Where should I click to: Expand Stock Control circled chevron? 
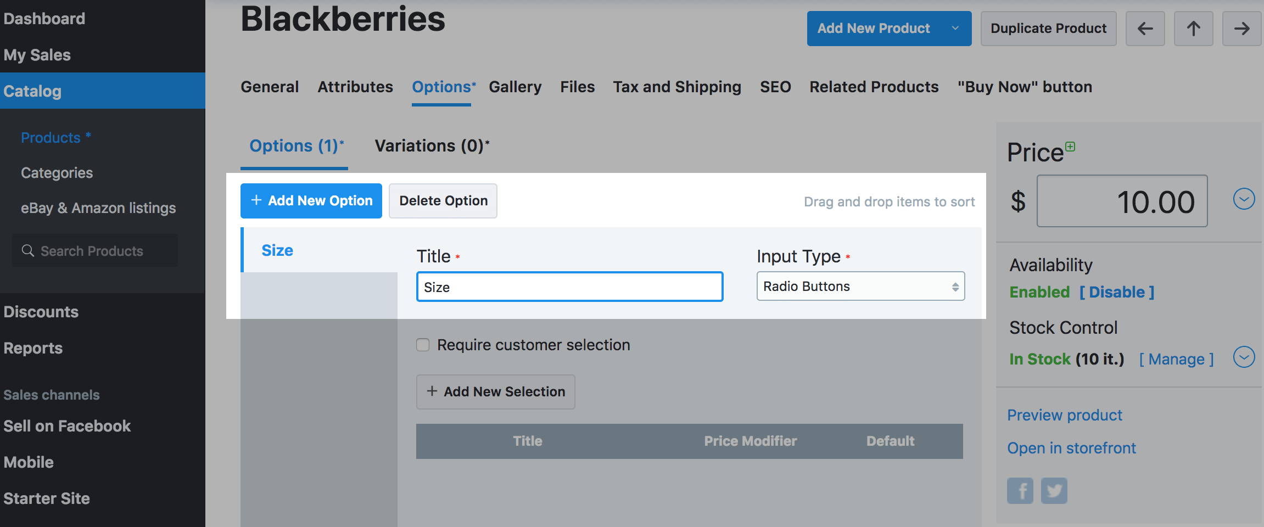[x=1244, y=357]
